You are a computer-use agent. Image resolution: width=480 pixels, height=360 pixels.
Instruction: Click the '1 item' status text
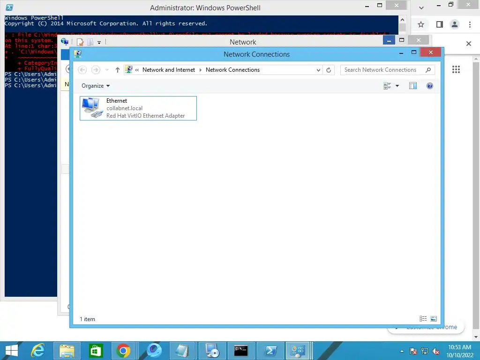(x=88, y=319)
